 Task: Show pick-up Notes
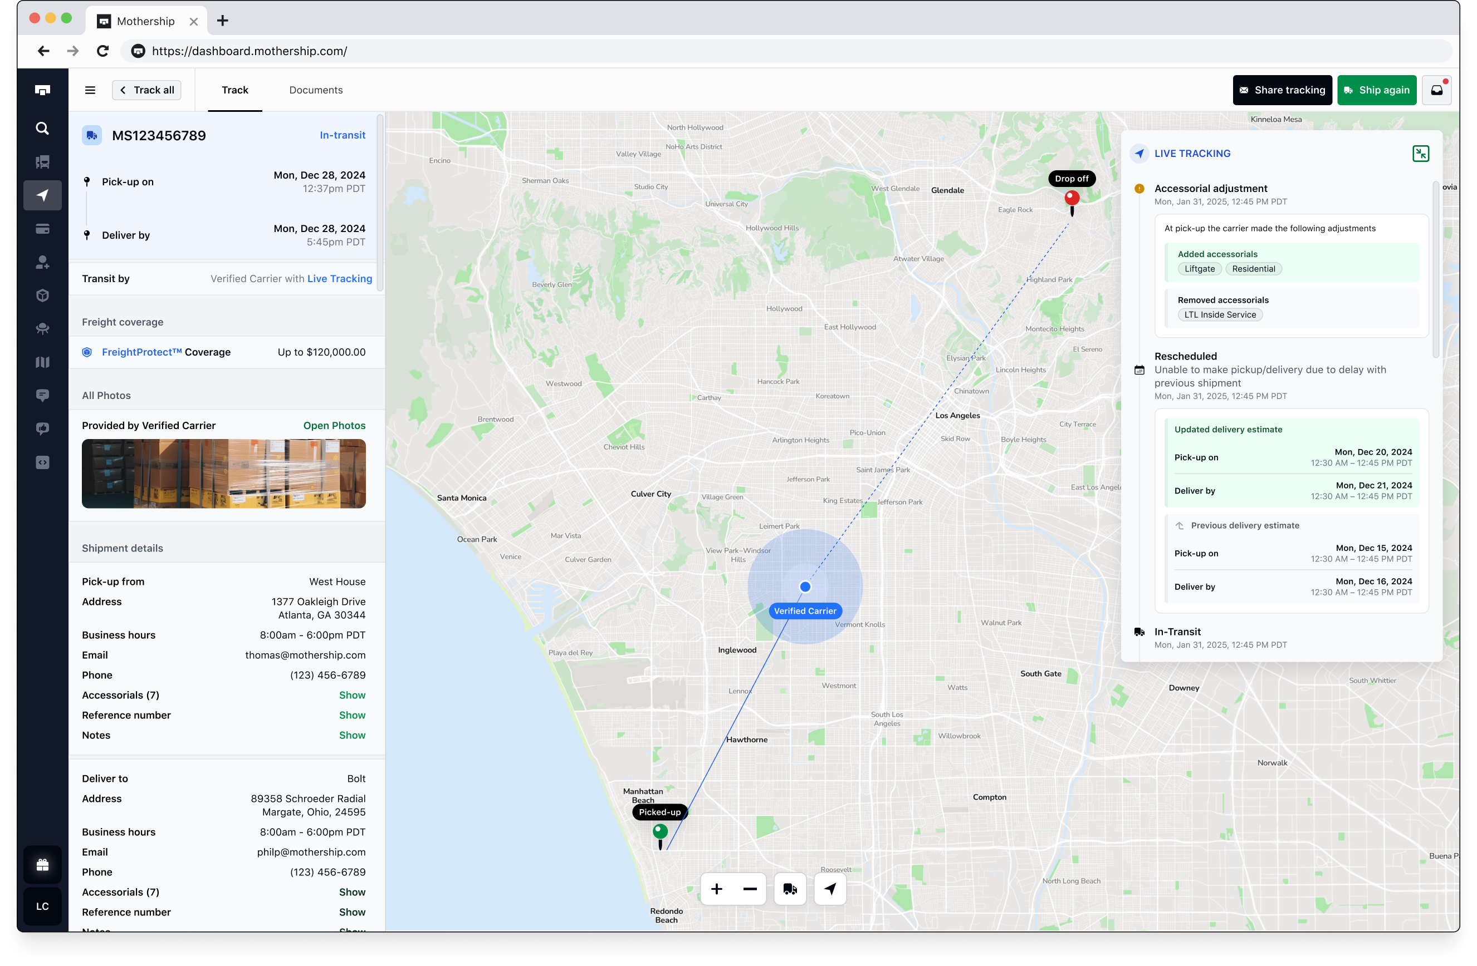tap(352, 735)
